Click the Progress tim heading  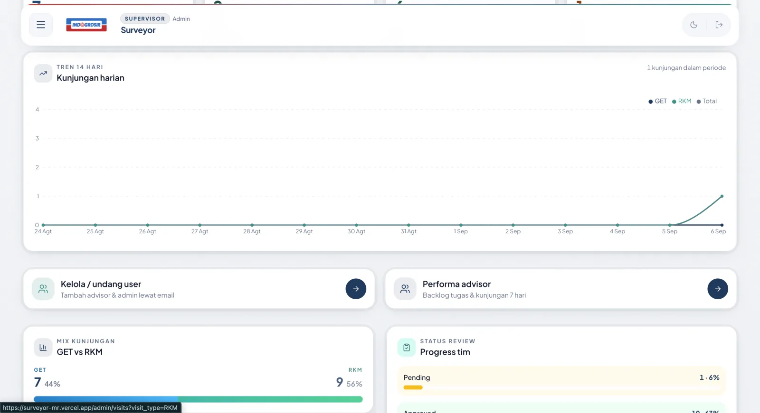[445, 352]
